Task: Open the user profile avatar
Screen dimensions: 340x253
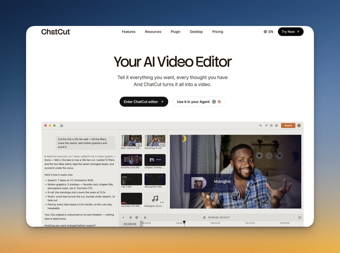Action: point(299,126)
